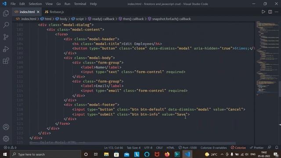The image size is (281, 158).
Task: Open Run and Debug view
Action: pyautogui.click(x=6, y=49)
